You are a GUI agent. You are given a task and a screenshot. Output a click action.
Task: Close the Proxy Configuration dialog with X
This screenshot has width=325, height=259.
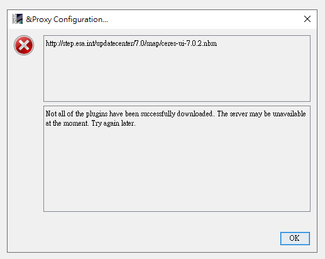(307, 19)
